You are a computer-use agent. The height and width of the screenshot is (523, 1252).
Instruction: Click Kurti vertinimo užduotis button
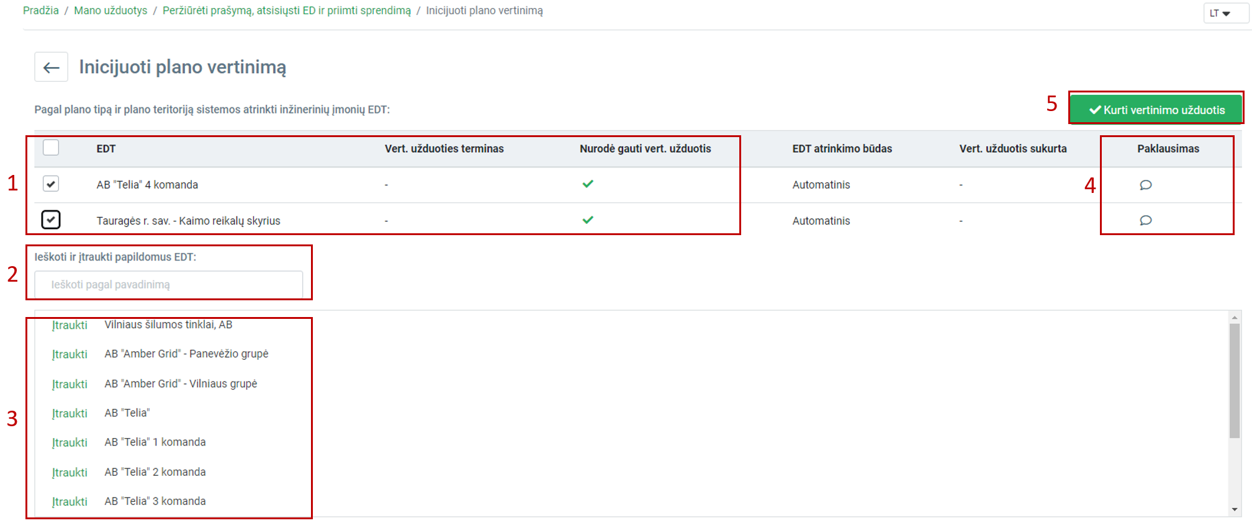point(1156,110)
